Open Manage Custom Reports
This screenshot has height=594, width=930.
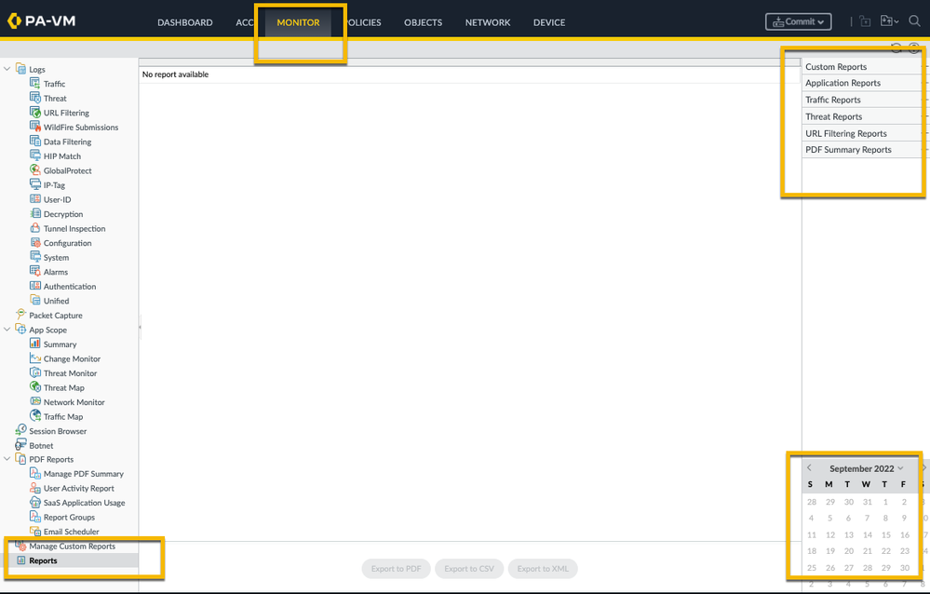click(73, 546)
